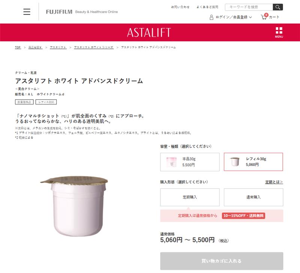Open the hamburger menu icon
Viewport: 300px width, 273px height.
point(27,12)
